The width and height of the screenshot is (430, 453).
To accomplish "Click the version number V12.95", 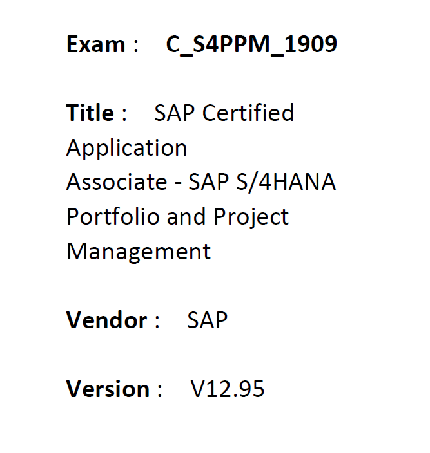I will (227, 389).
